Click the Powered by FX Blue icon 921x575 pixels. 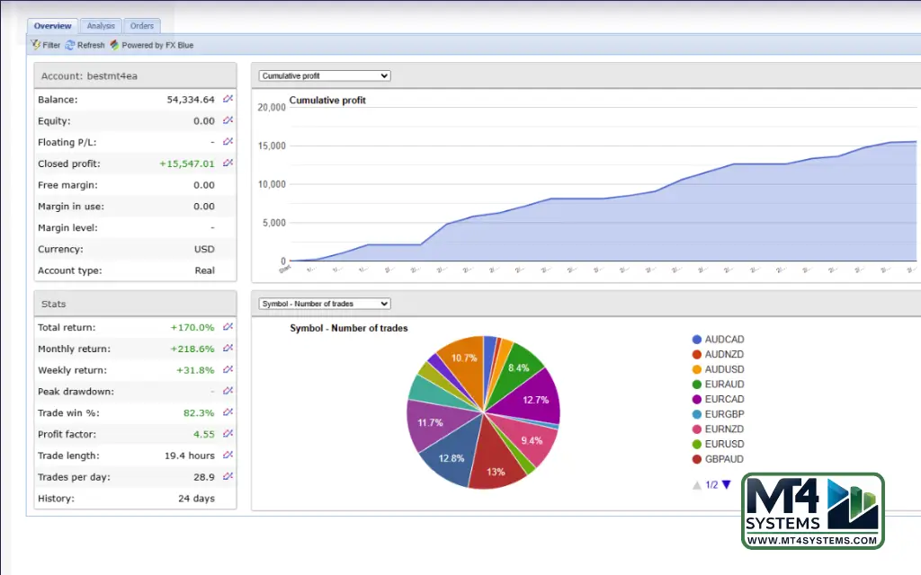click(x=114, y=45)
